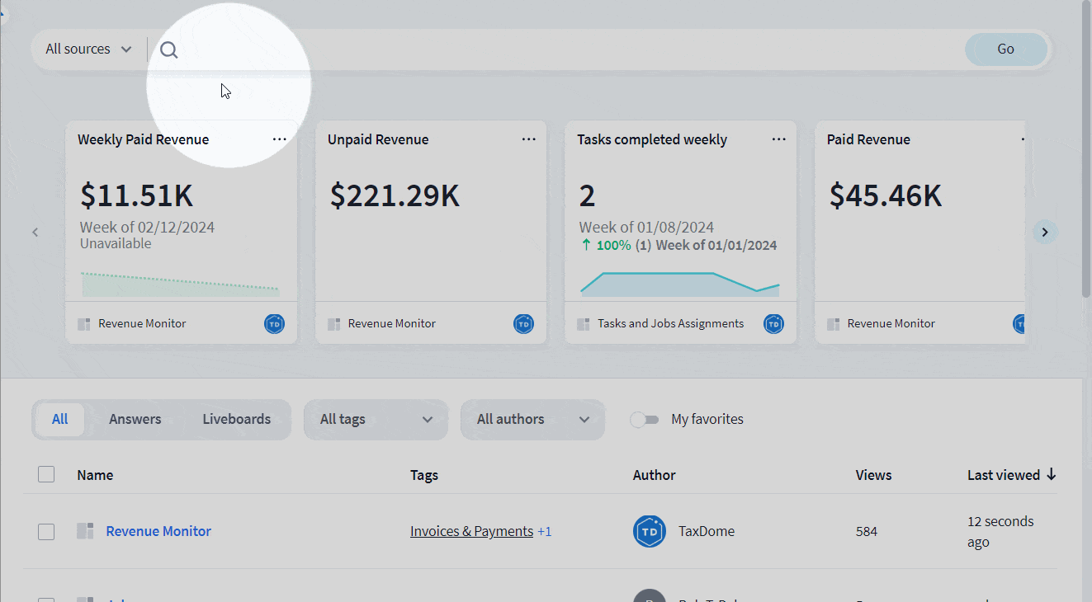This screenshot has height=602, width=1092.
Task: Click the Tasks completed weekly trend chart
Action: (679, 283)
